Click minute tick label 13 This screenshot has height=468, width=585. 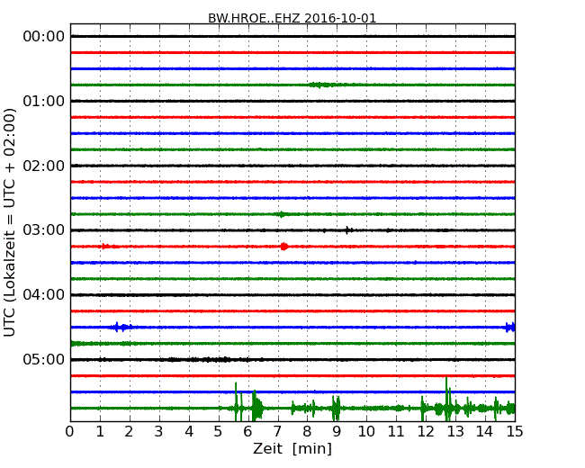pos(455,432)
